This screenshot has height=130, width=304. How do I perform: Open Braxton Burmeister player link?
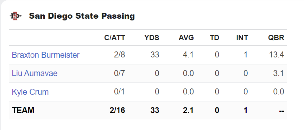[x=45, y=55]
